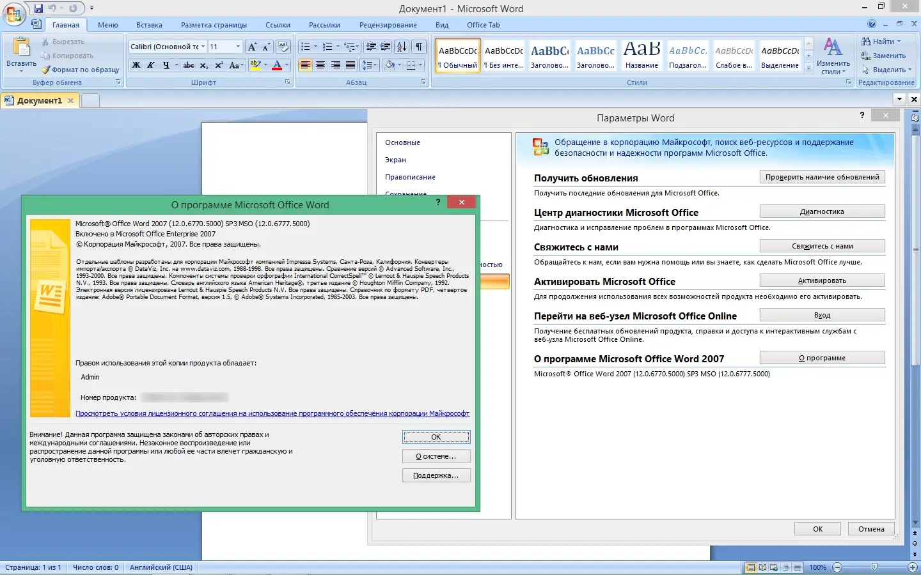The height and width of the screenshot is (575, 921).
Task: Open the References (Ссылки) ribbon tab
Action: [278, 25]
